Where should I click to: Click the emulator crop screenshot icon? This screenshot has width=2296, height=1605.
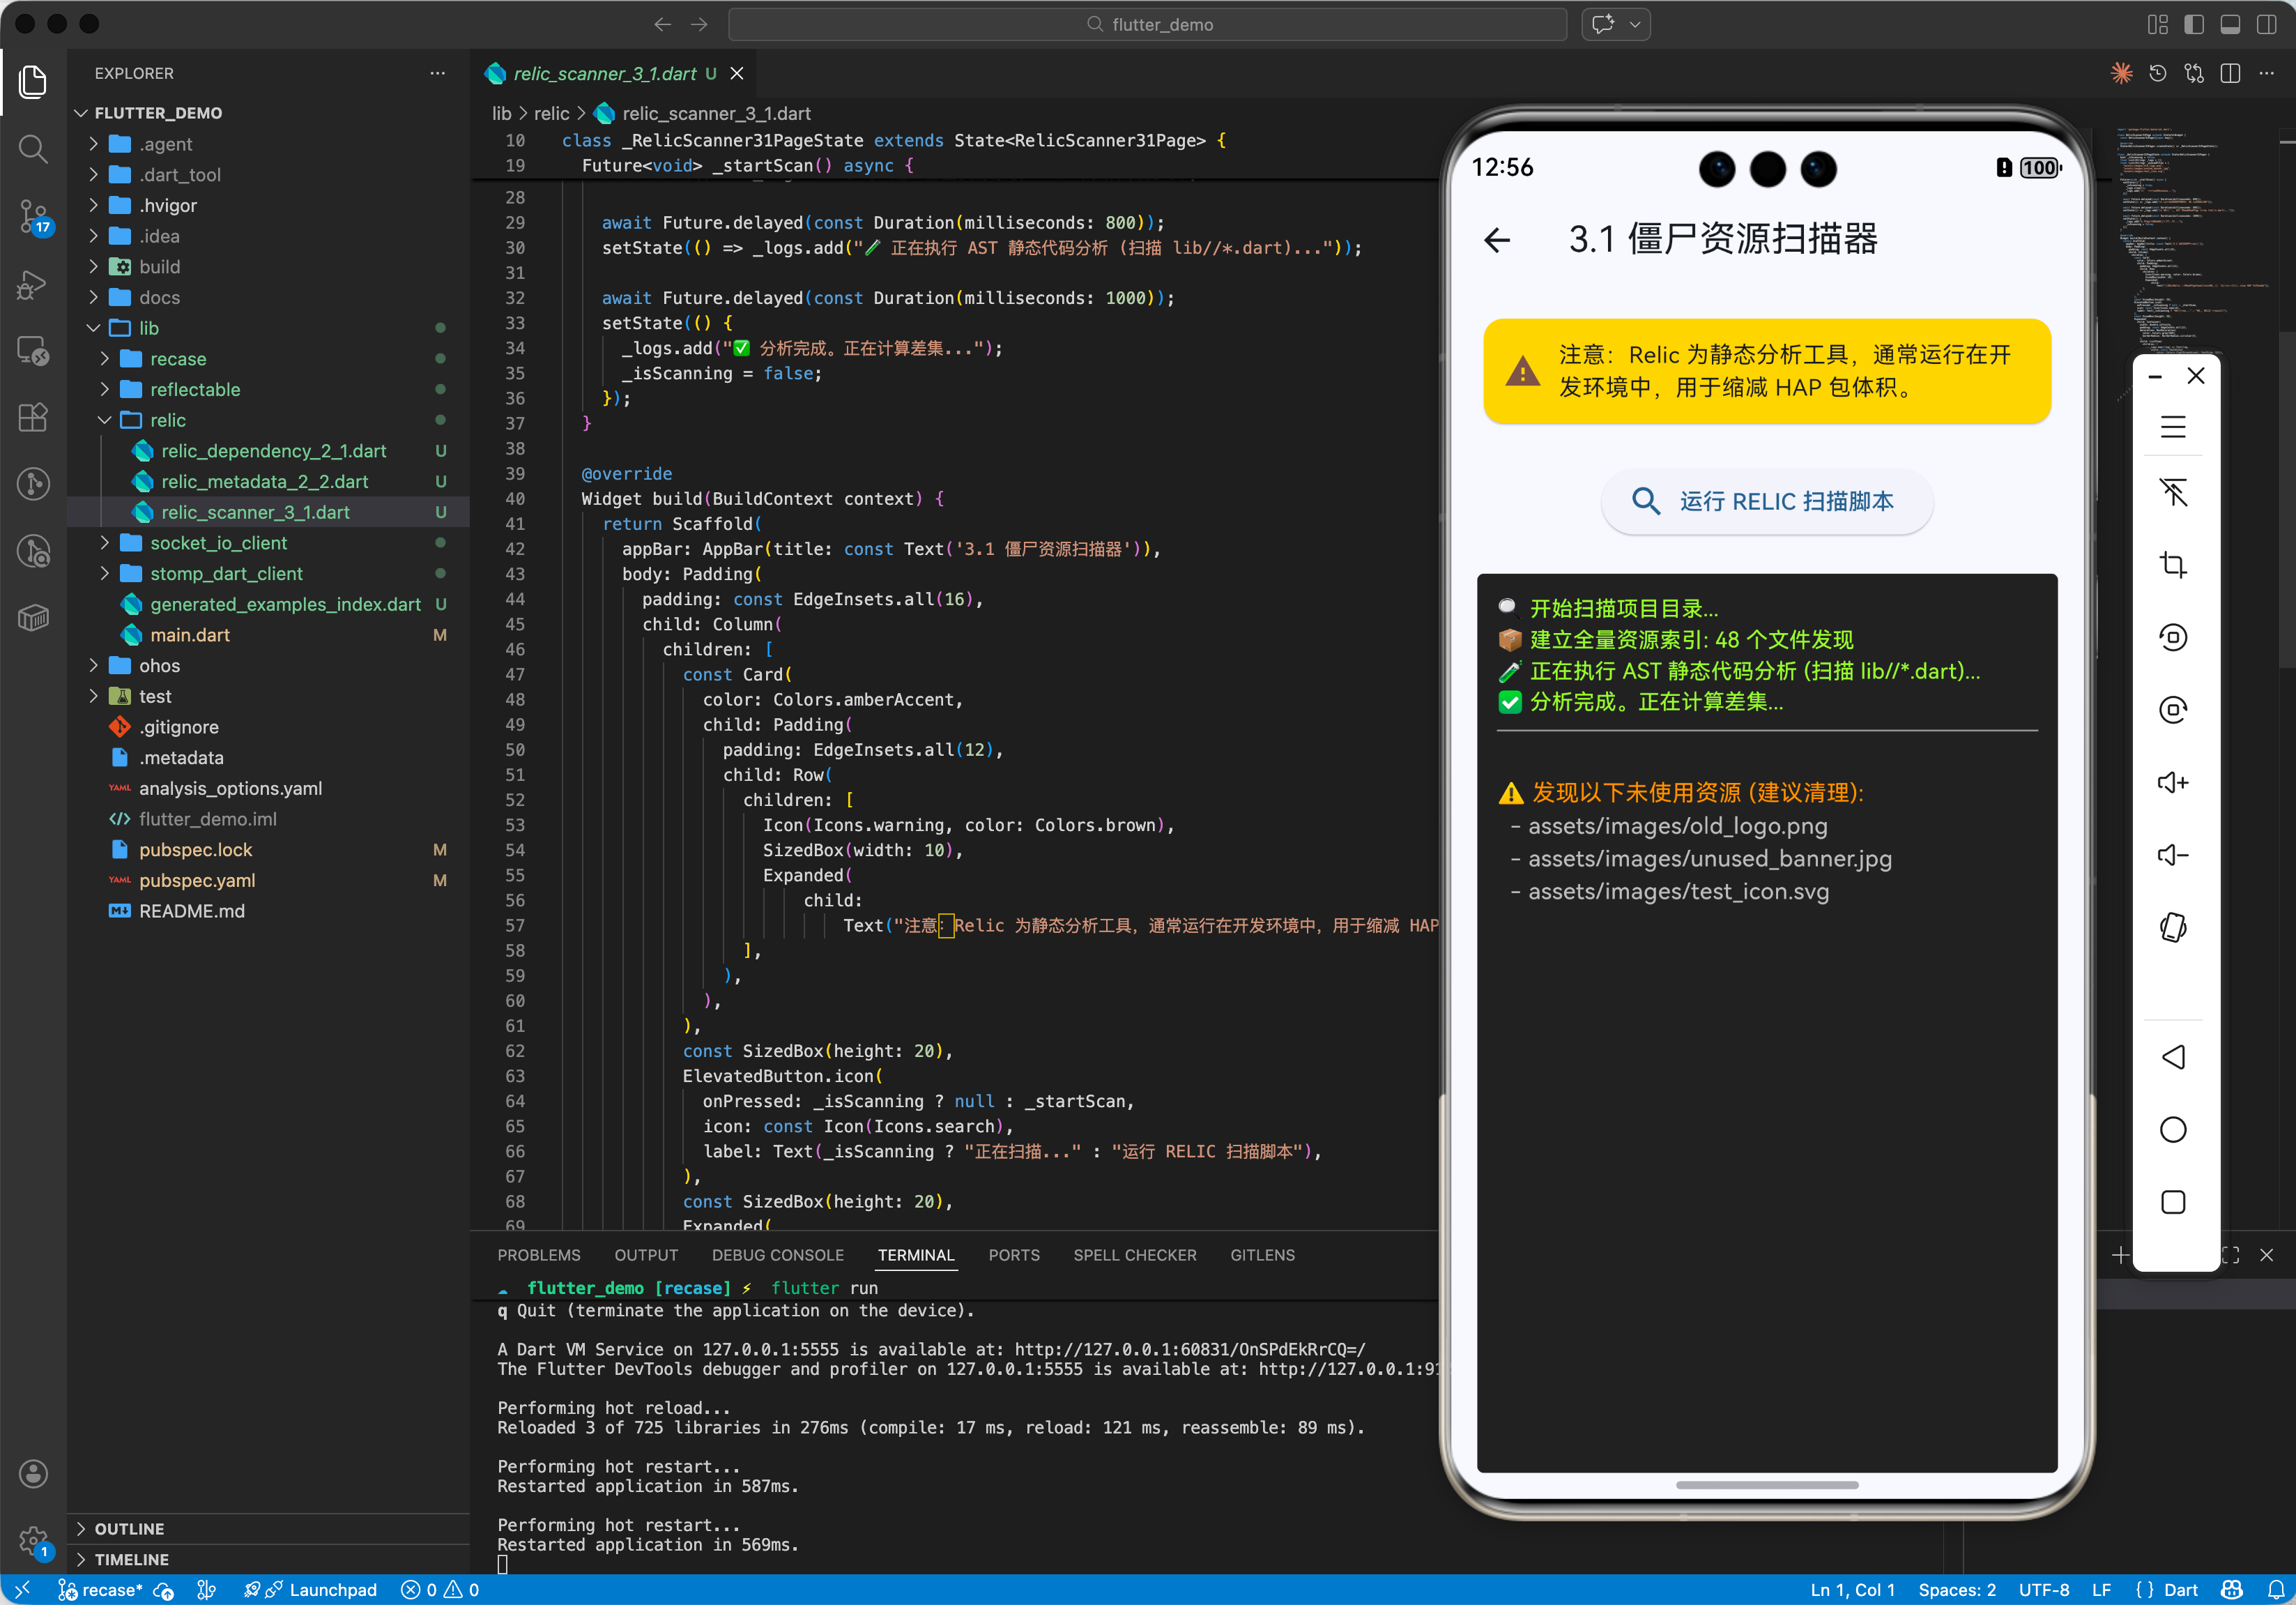tap(2172, 565)
